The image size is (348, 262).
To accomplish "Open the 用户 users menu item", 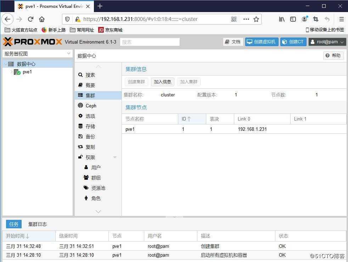I will pos(98,167).
